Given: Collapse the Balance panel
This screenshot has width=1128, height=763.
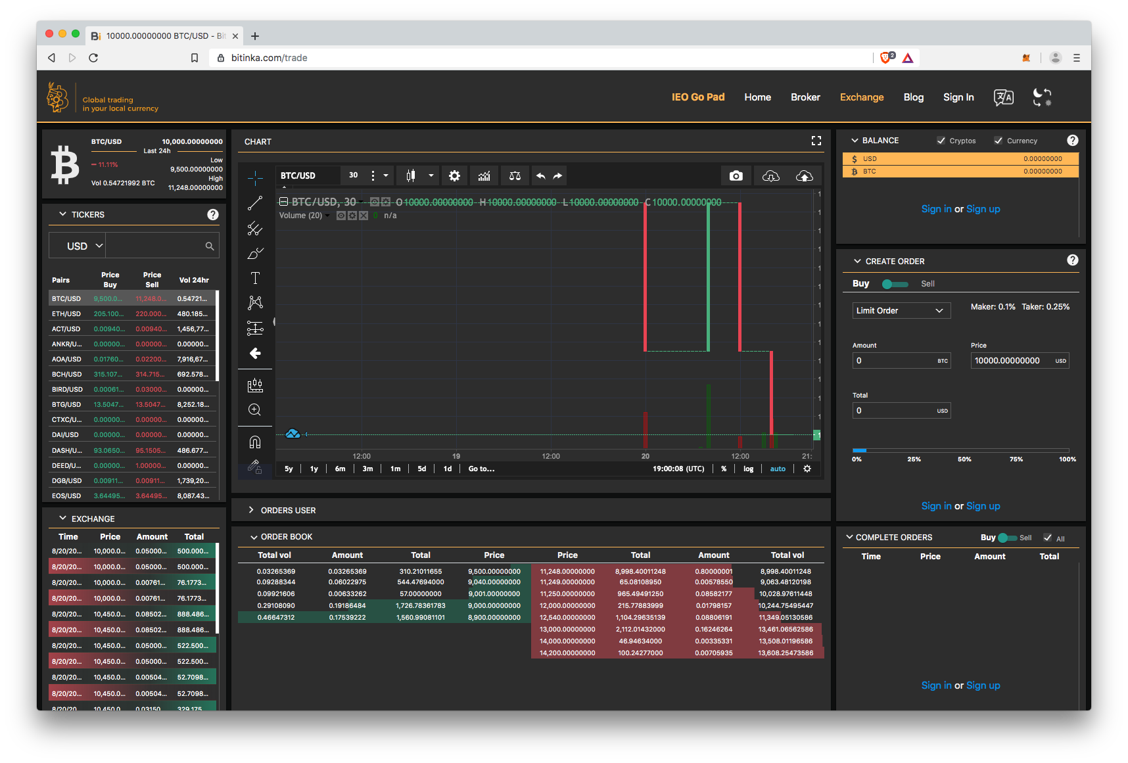Looking at the screenshot, I should tap(855, 141).
